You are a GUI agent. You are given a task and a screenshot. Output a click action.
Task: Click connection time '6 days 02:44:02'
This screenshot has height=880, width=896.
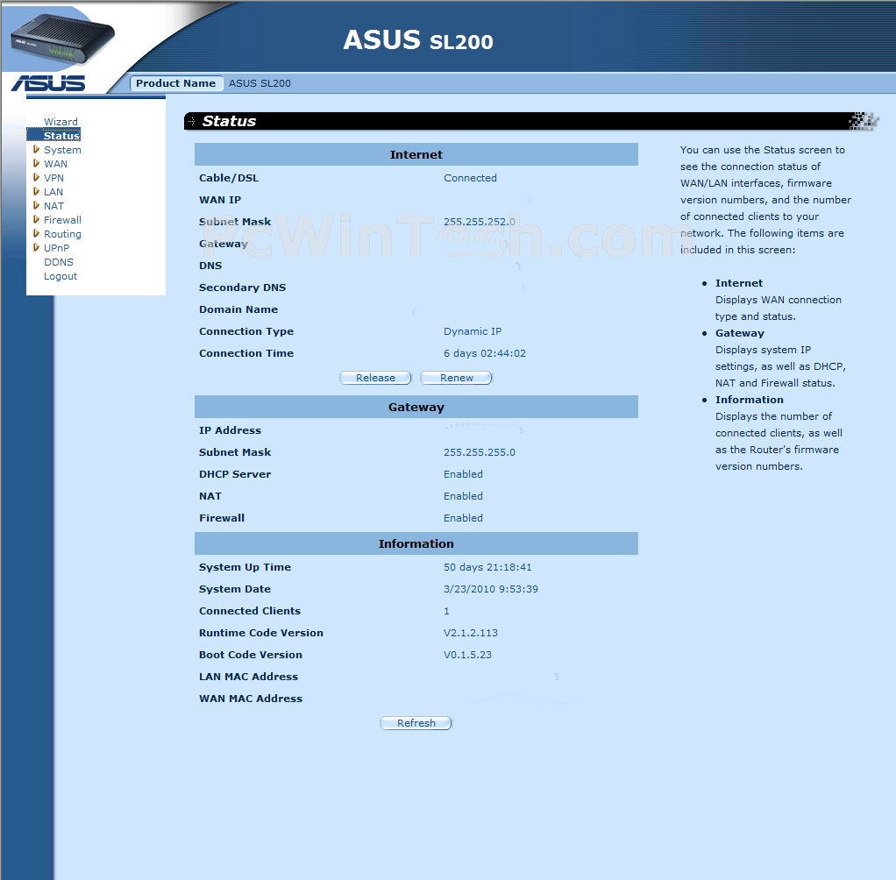point(485,353)
